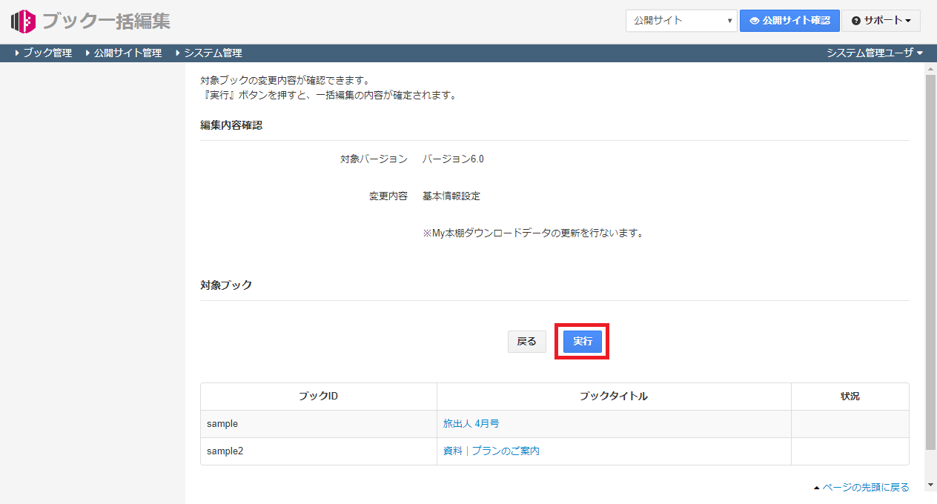Select the sample2 book ID cell
The height and width of the screenshot is (504, 937).
[319, 451]
